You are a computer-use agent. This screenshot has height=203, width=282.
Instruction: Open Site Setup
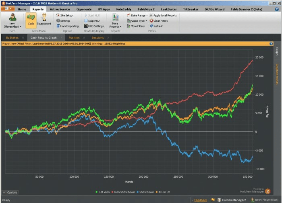[x=64, y=15]
